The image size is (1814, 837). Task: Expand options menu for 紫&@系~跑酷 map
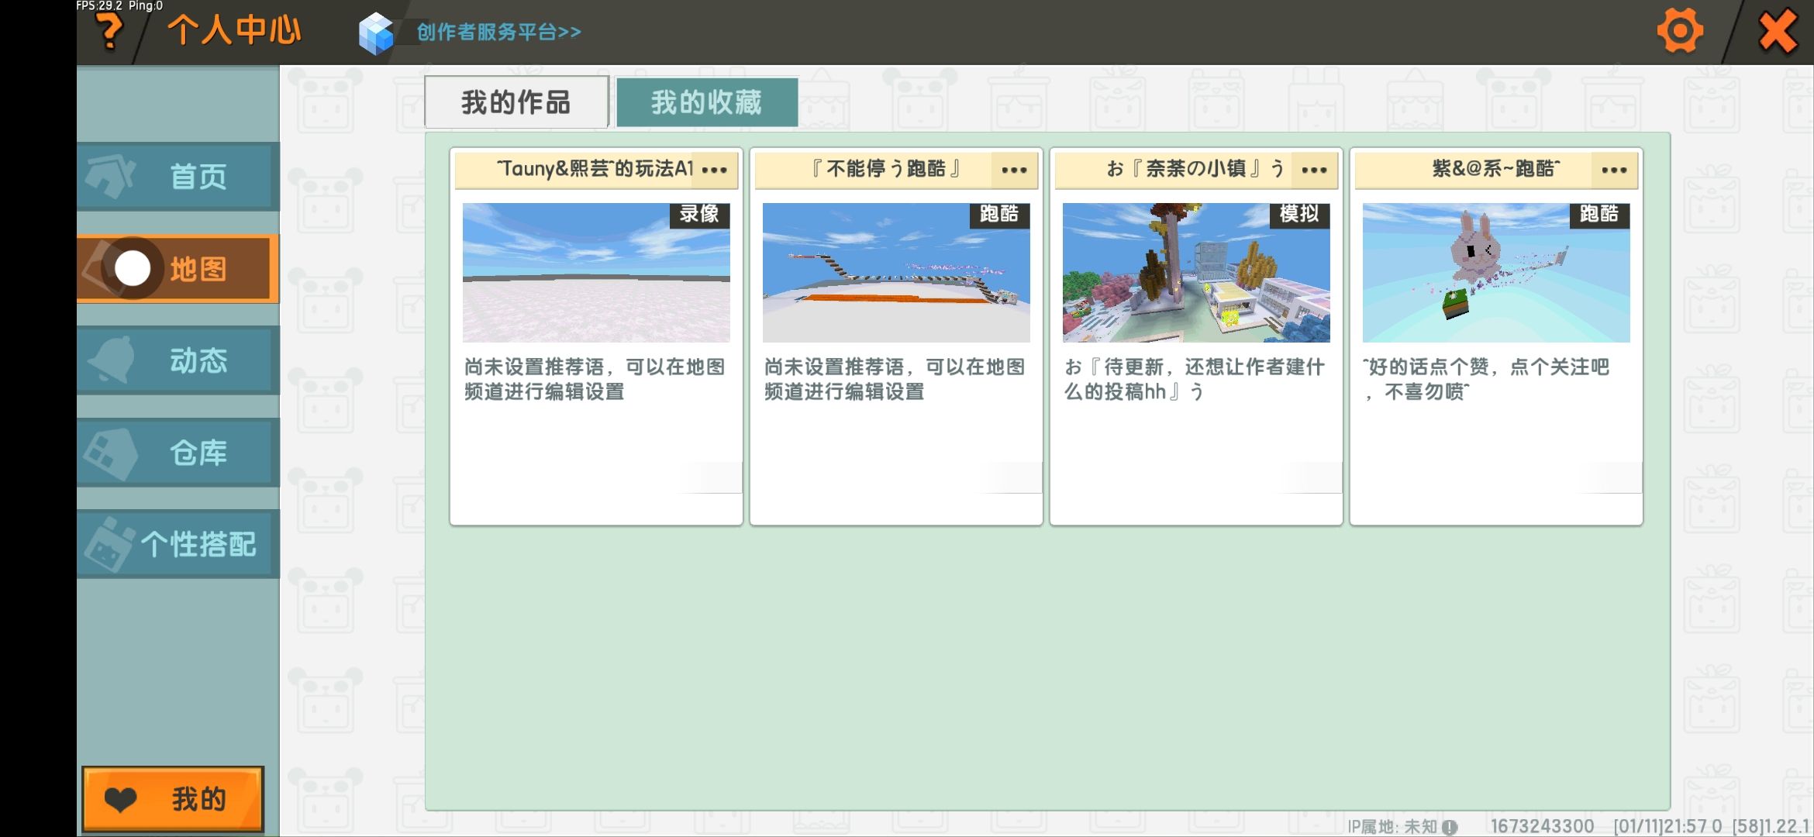click(1614, 170)
